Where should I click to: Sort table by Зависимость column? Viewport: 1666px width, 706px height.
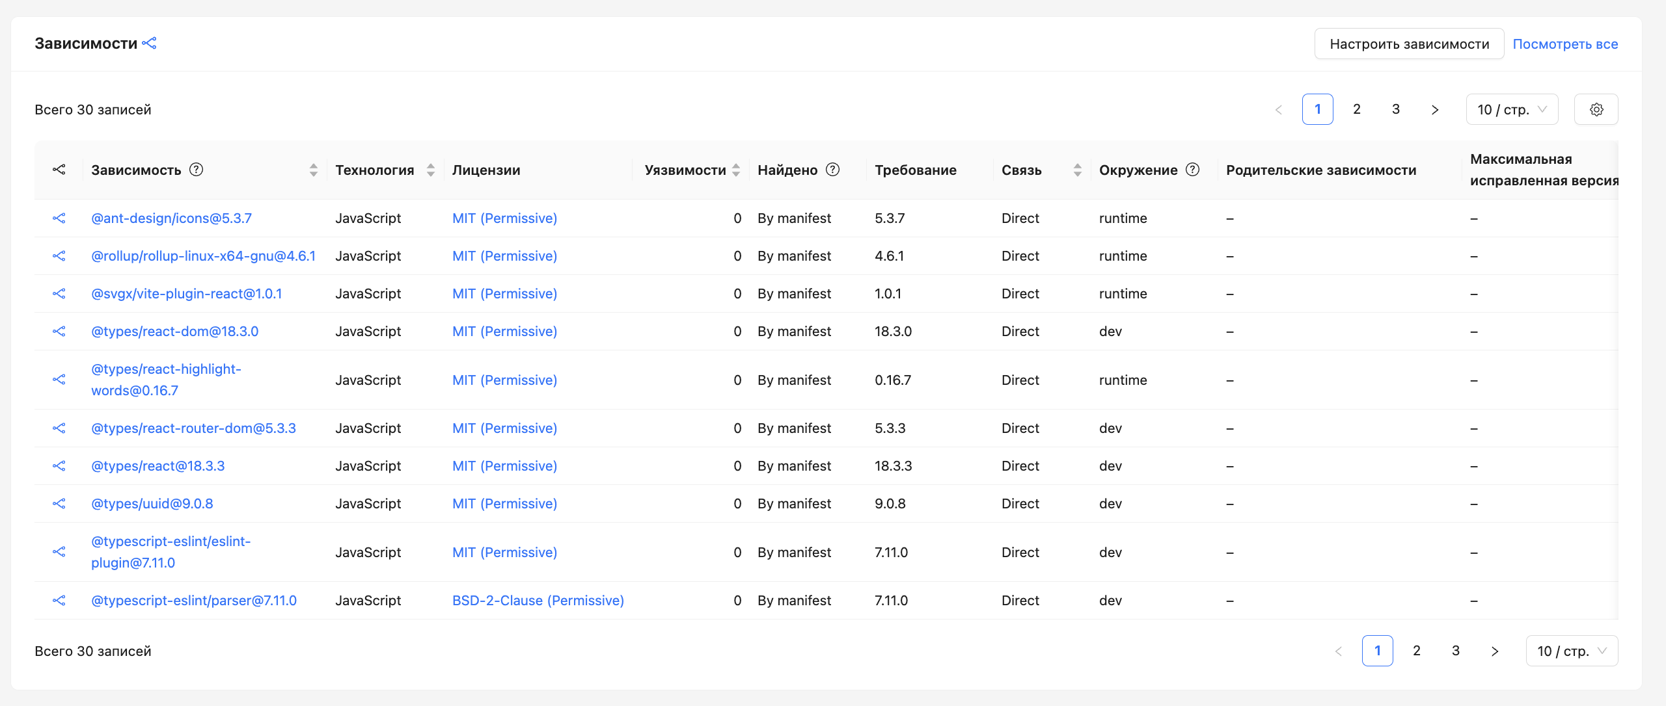(314, 170)
